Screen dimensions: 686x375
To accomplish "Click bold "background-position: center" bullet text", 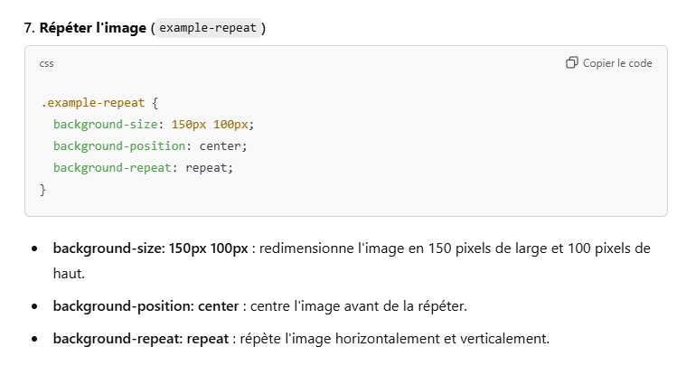I will (x=146, y=306).
